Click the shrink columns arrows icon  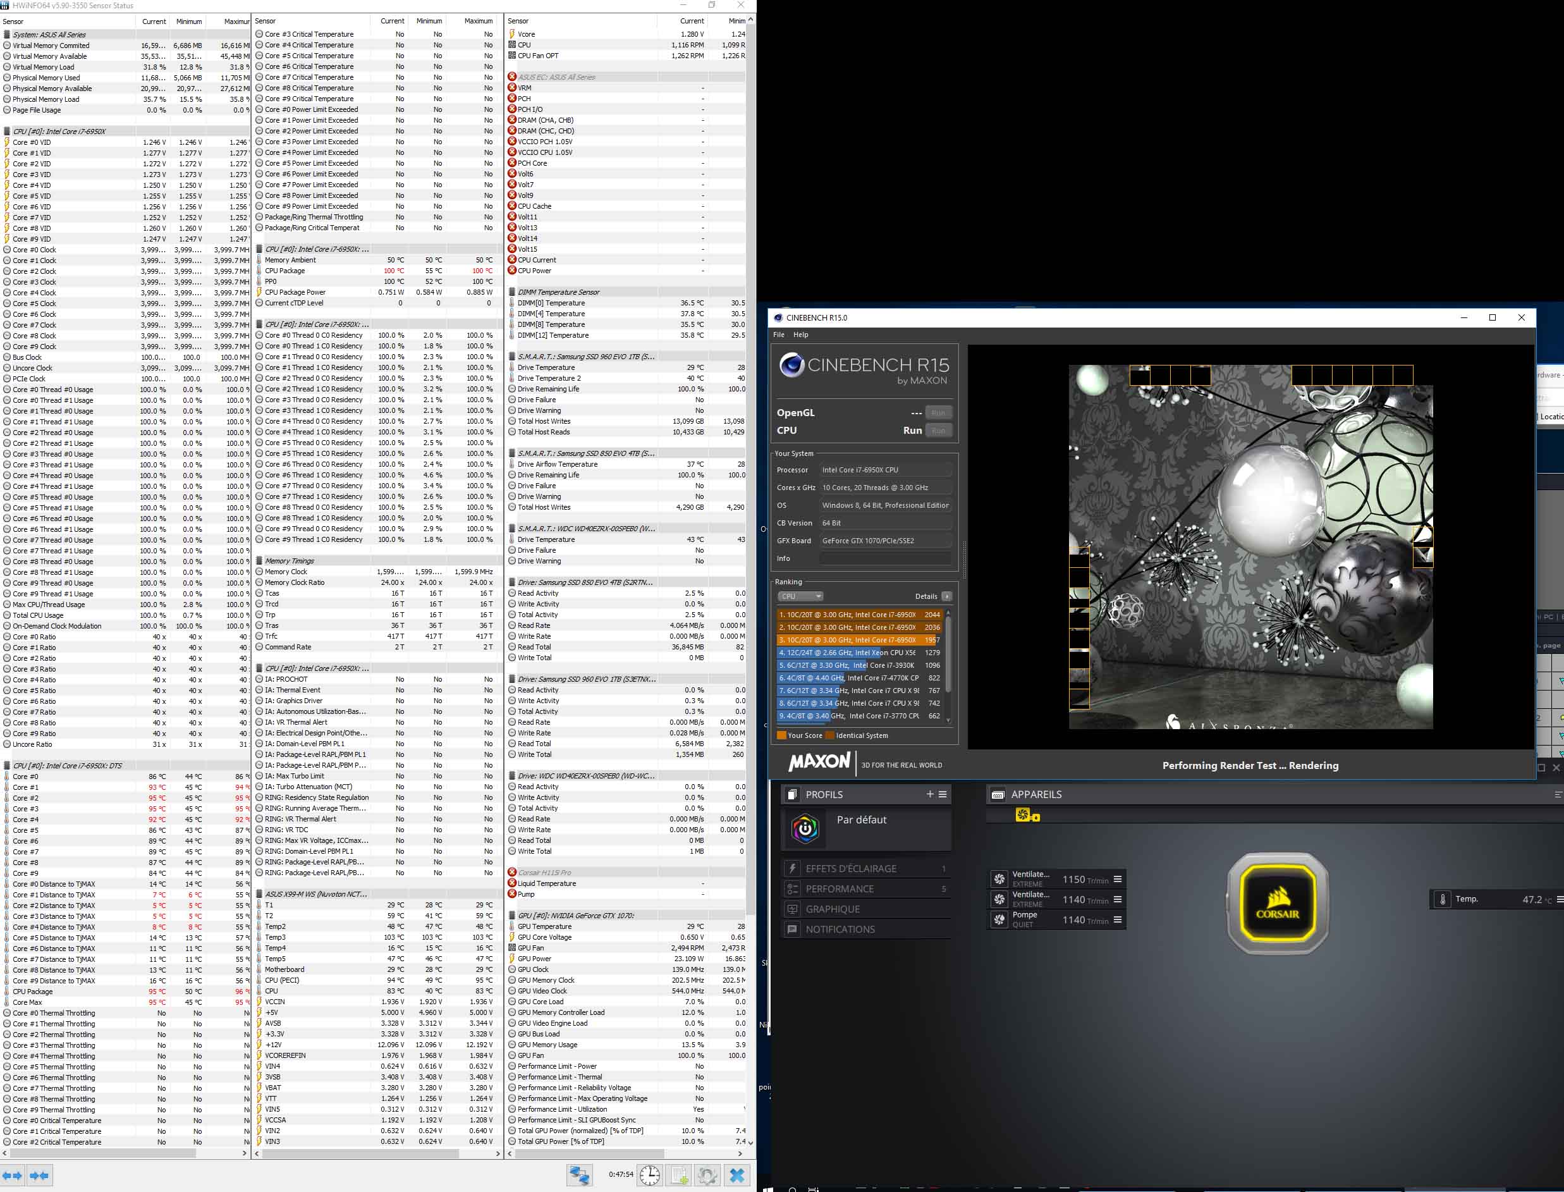click(x=40, y=1176)
